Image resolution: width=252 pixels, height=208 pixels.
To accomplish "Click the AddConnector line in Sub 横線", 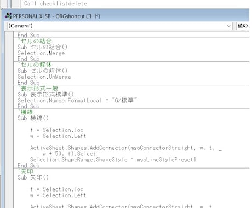I will click(x=126, y=148).
